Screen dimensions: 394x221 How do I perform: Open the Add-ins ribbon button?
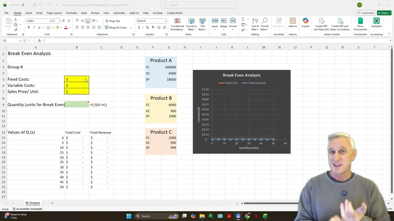(293, 23)
